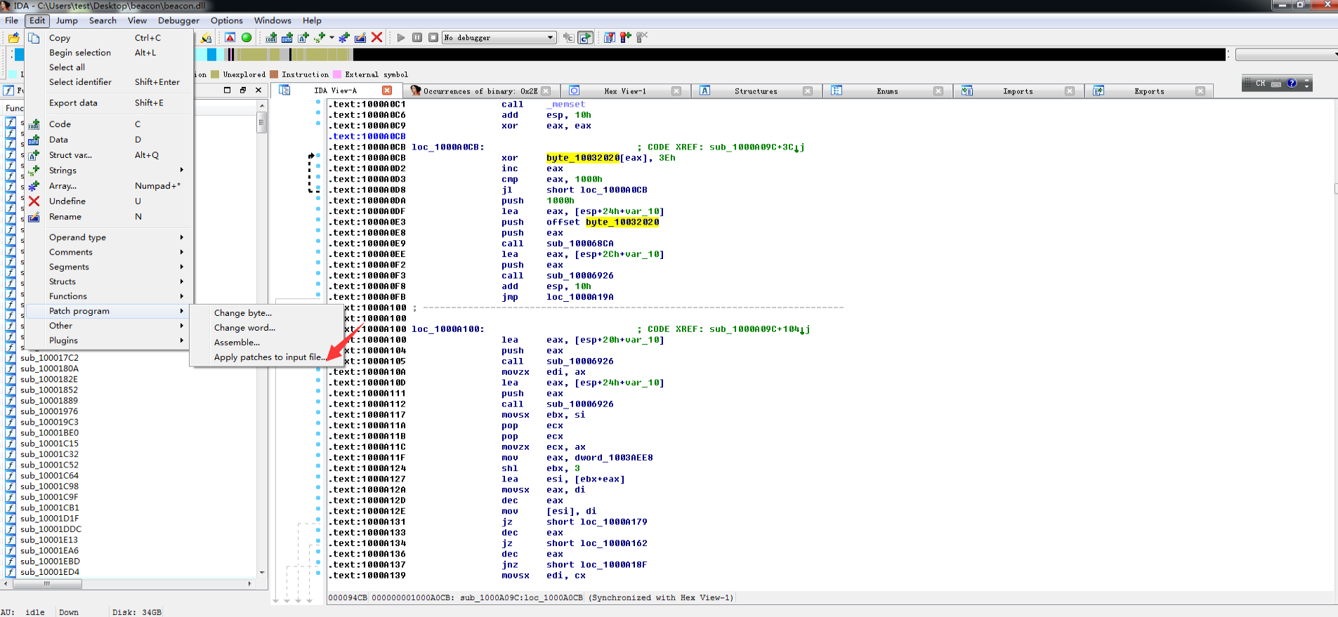This screenshot has width=1338, height=617.
Task: Click the float/restore button of the Functions panel
Action: (x=243, y=90)
